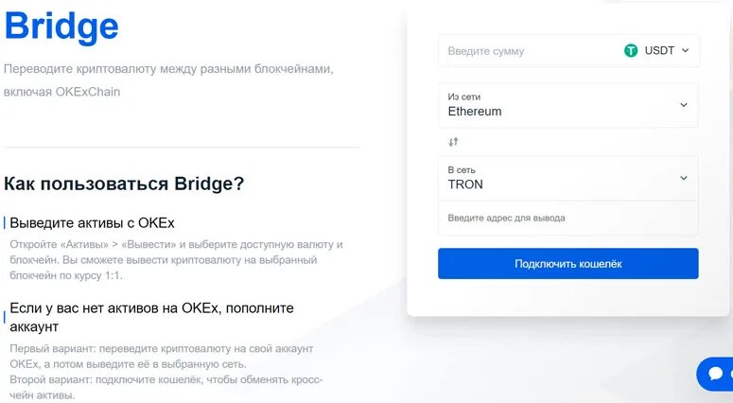Click the Bridge page title
Screen dimensions: 733x403
(x=61, y=26)
